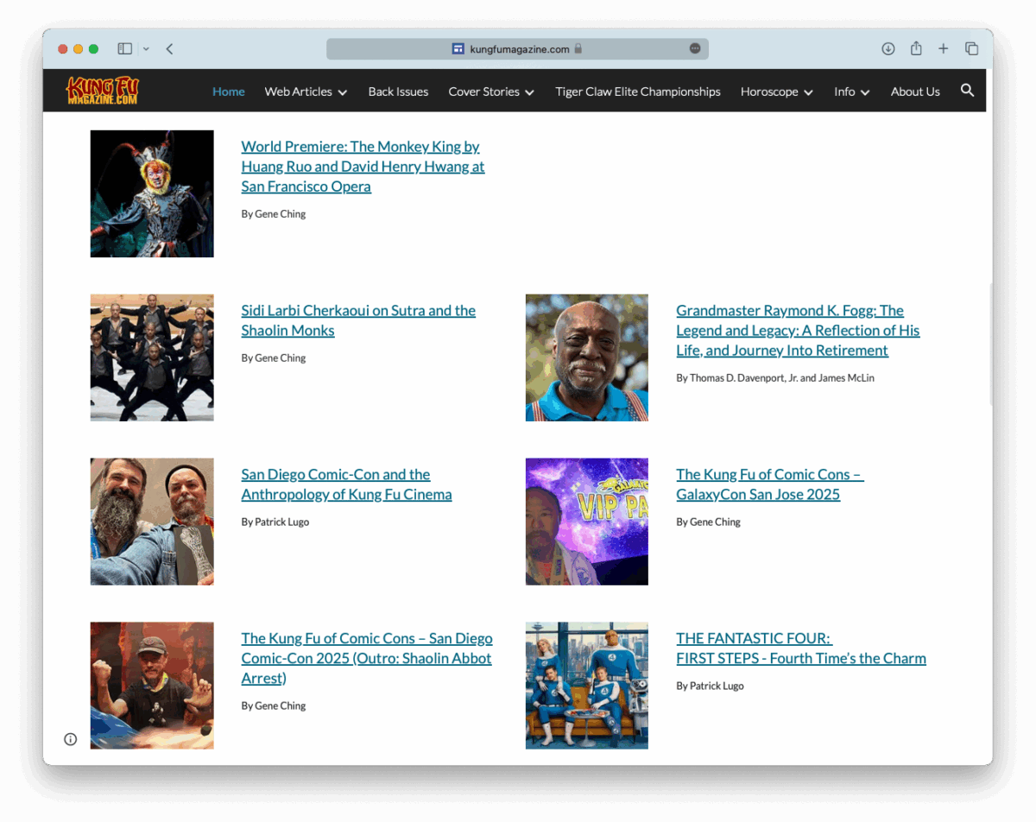Open a new tab with plus icon

(944, 49)
